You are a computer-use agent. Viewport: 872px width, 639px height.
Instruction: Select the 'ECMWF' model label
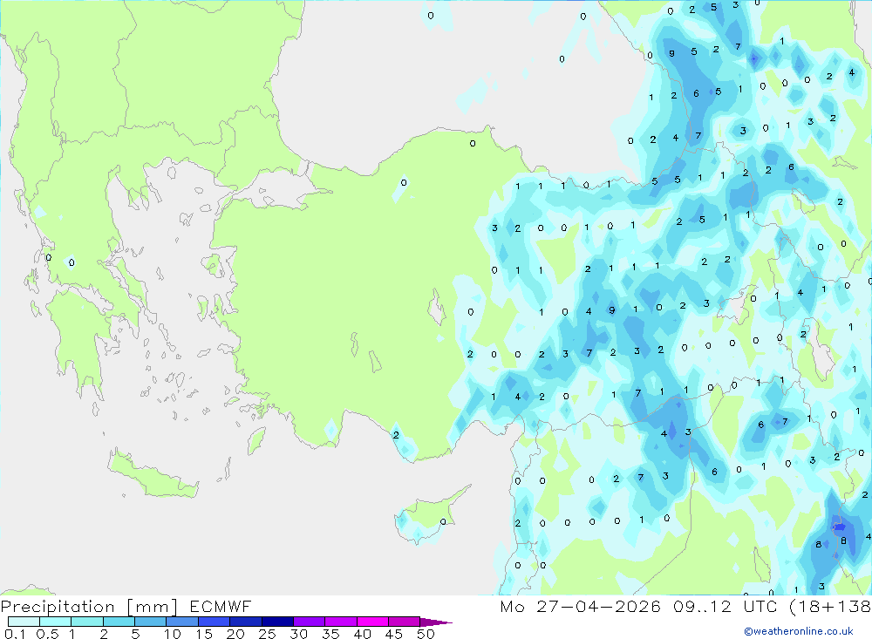[x=221, y=606]
